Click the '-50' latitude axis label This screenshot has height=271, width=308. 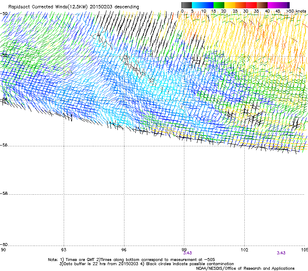pyautogui.click(x=4, y=14)
